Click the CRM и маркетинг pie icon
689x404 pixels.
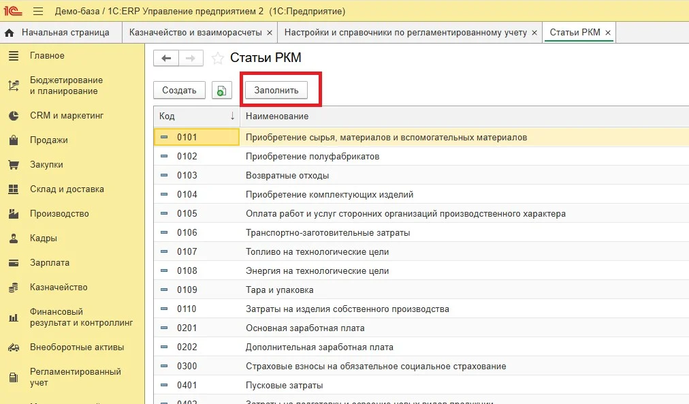14,116
